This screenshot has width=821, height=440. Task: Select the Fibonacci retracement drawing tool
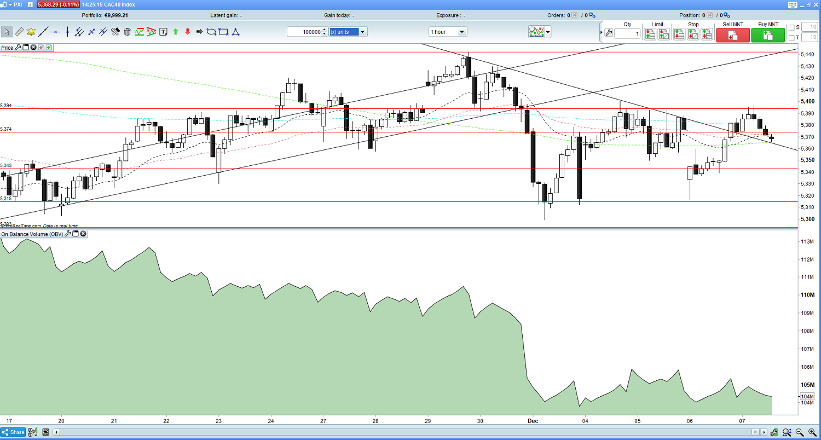click(x=79, y=32)
